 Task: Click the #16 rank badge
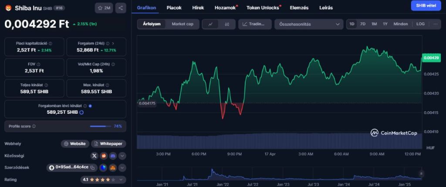59,8
